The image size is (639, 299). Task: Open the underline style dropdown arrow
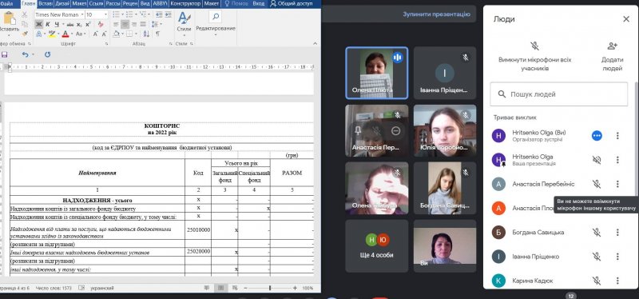63,25
